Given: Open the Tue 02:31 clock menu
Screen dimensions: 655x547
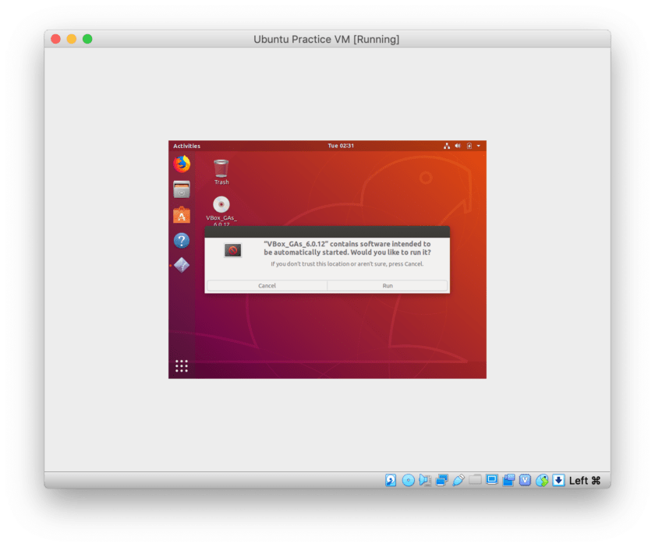Looking at the screenshot, I should [341, 146].
